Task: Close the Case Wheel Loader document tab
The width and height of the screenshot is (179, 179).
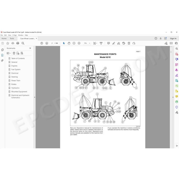Action: point(36,38)
